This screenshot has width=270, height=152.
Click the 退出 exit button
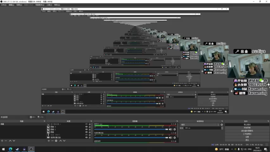pyautogui.click(x=247, y=140)
